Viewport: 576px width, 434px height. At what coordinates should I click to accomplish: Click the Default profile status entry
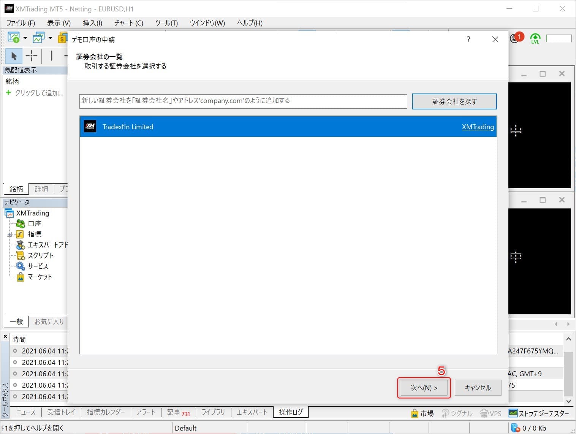click(x=185, y=428)
